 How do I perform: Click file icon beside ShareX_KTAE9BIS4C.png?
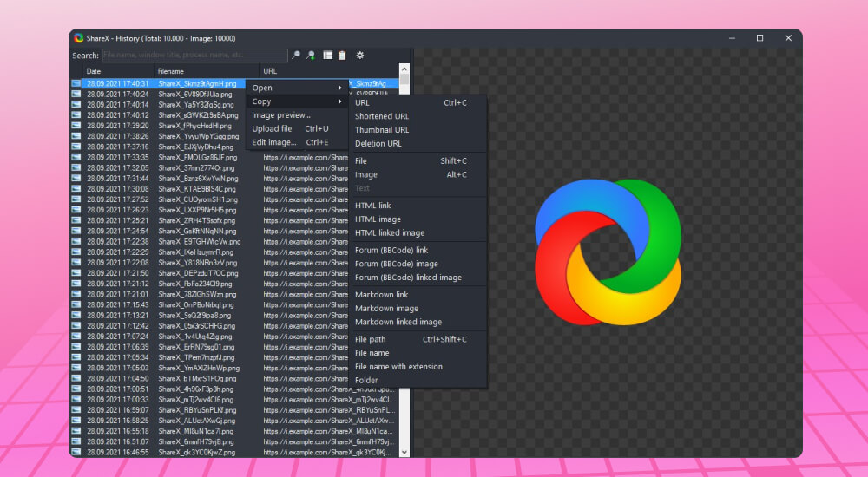pos(76,189)
